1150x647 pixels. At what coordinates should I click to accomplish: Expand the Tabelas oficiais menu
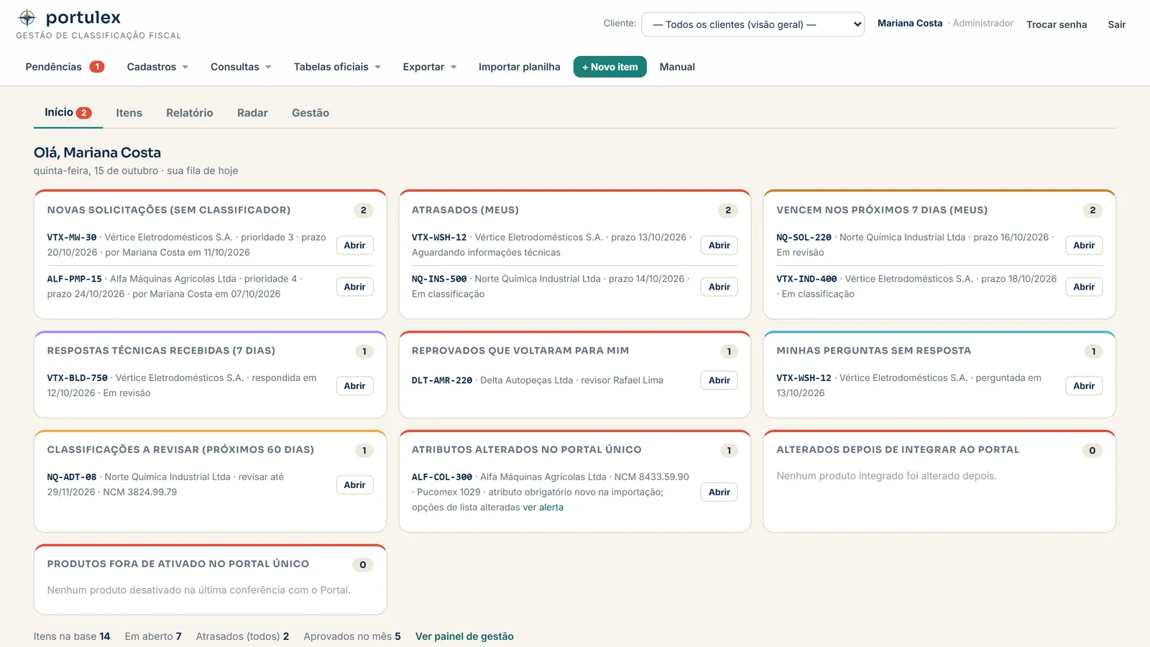pyautogui.click(x=337, y=67)
